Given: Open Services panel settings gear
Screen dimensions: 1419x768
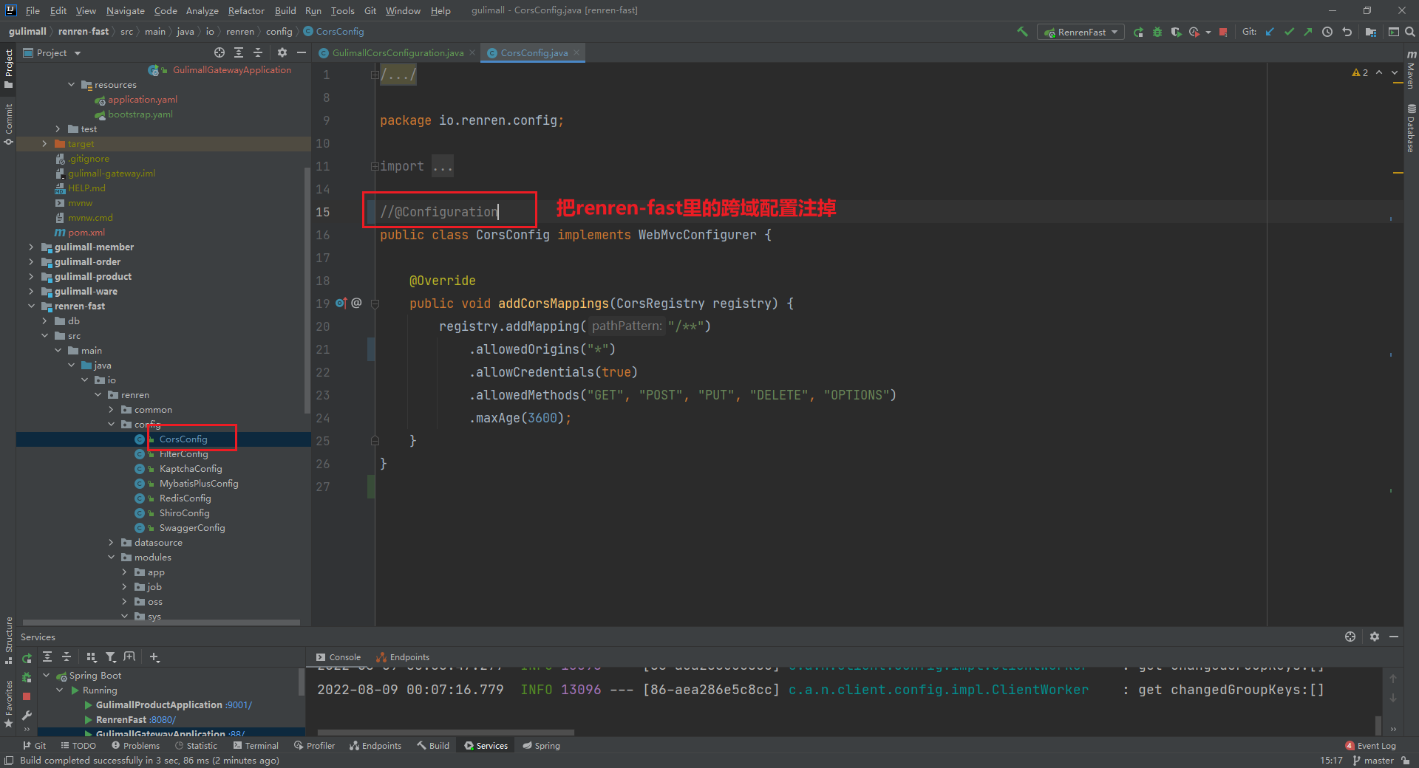Looking at the screenshot, I should (1374, 637).
